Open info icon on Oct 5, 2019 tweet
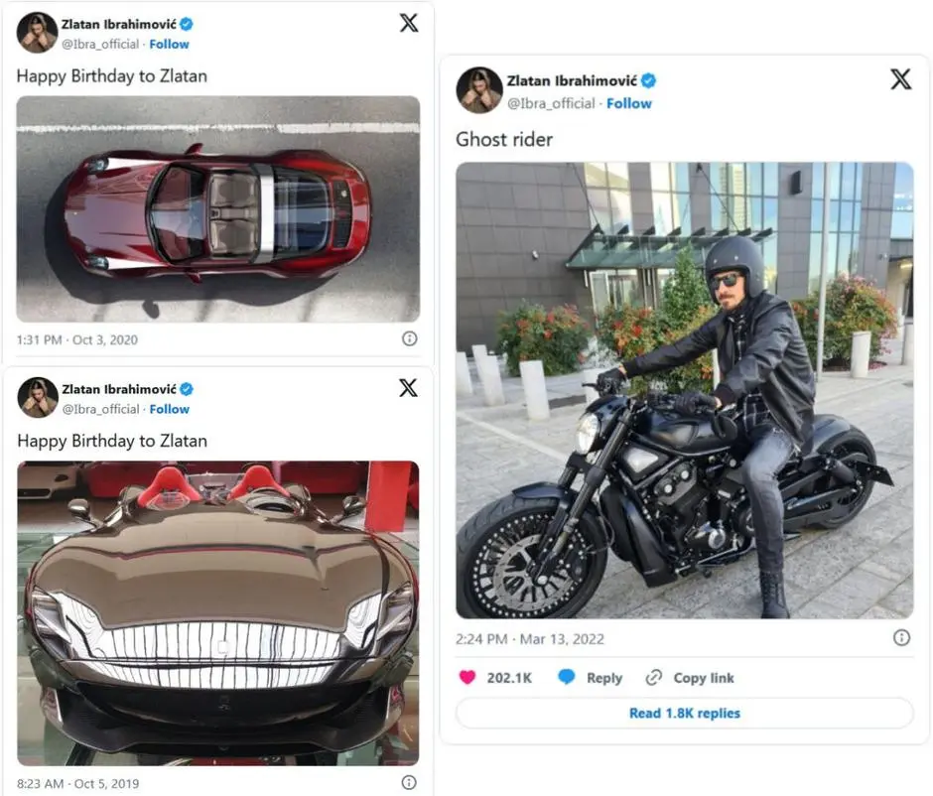Image resolution: width=933 pixels, height=796 pixels. point(409,783)
